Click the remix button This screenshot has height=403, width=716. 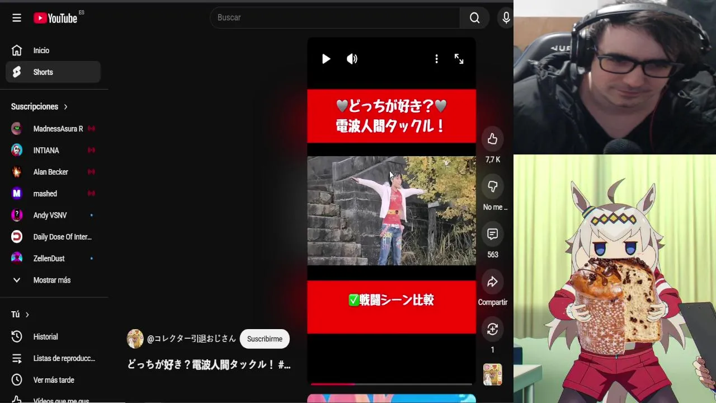click(492, 329)
